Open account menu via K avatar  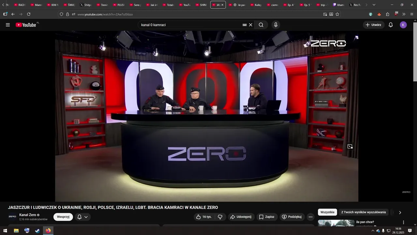(x=403, y=25)
